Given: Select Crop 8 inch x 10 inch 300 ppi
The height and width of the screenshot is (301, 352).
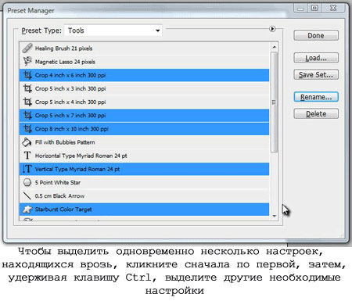Looking at the screenshot, I should (x=144, y=129).
